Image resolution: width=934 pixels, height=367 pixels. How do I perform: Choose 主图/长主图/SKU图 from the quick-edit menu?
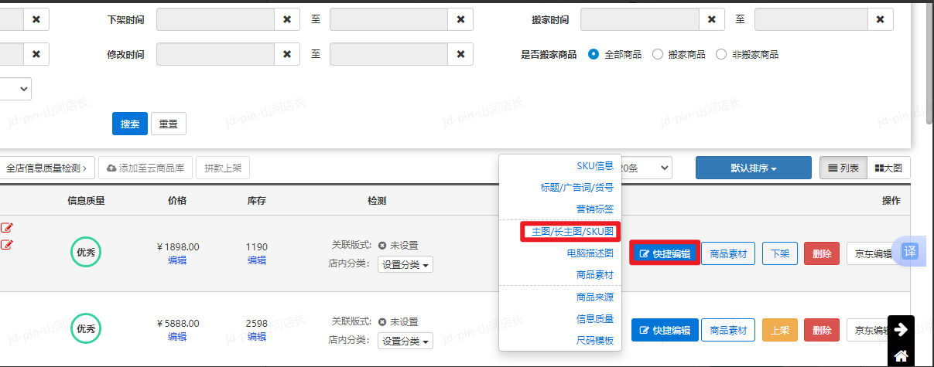[572, 231]
